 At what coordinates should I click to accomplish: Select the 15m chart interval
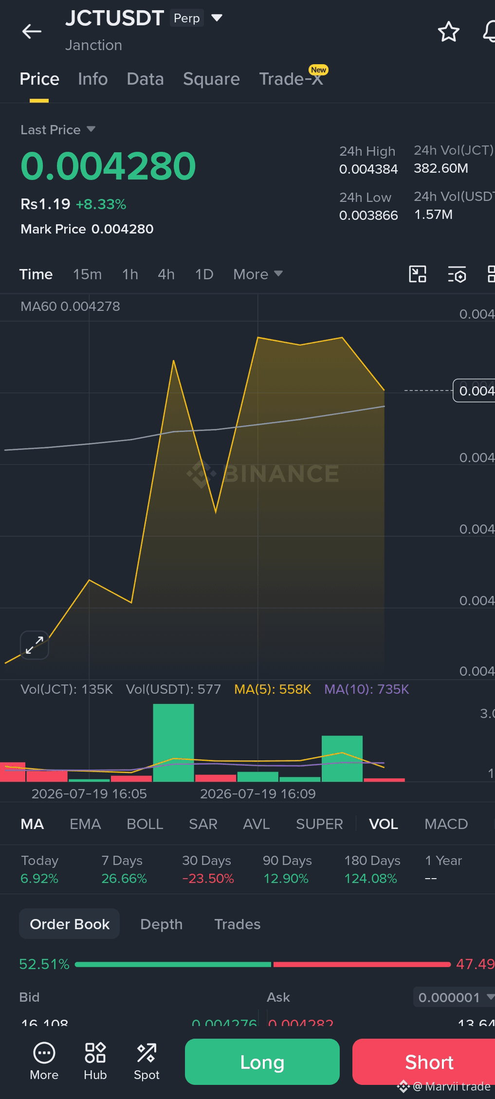point(87,274)
